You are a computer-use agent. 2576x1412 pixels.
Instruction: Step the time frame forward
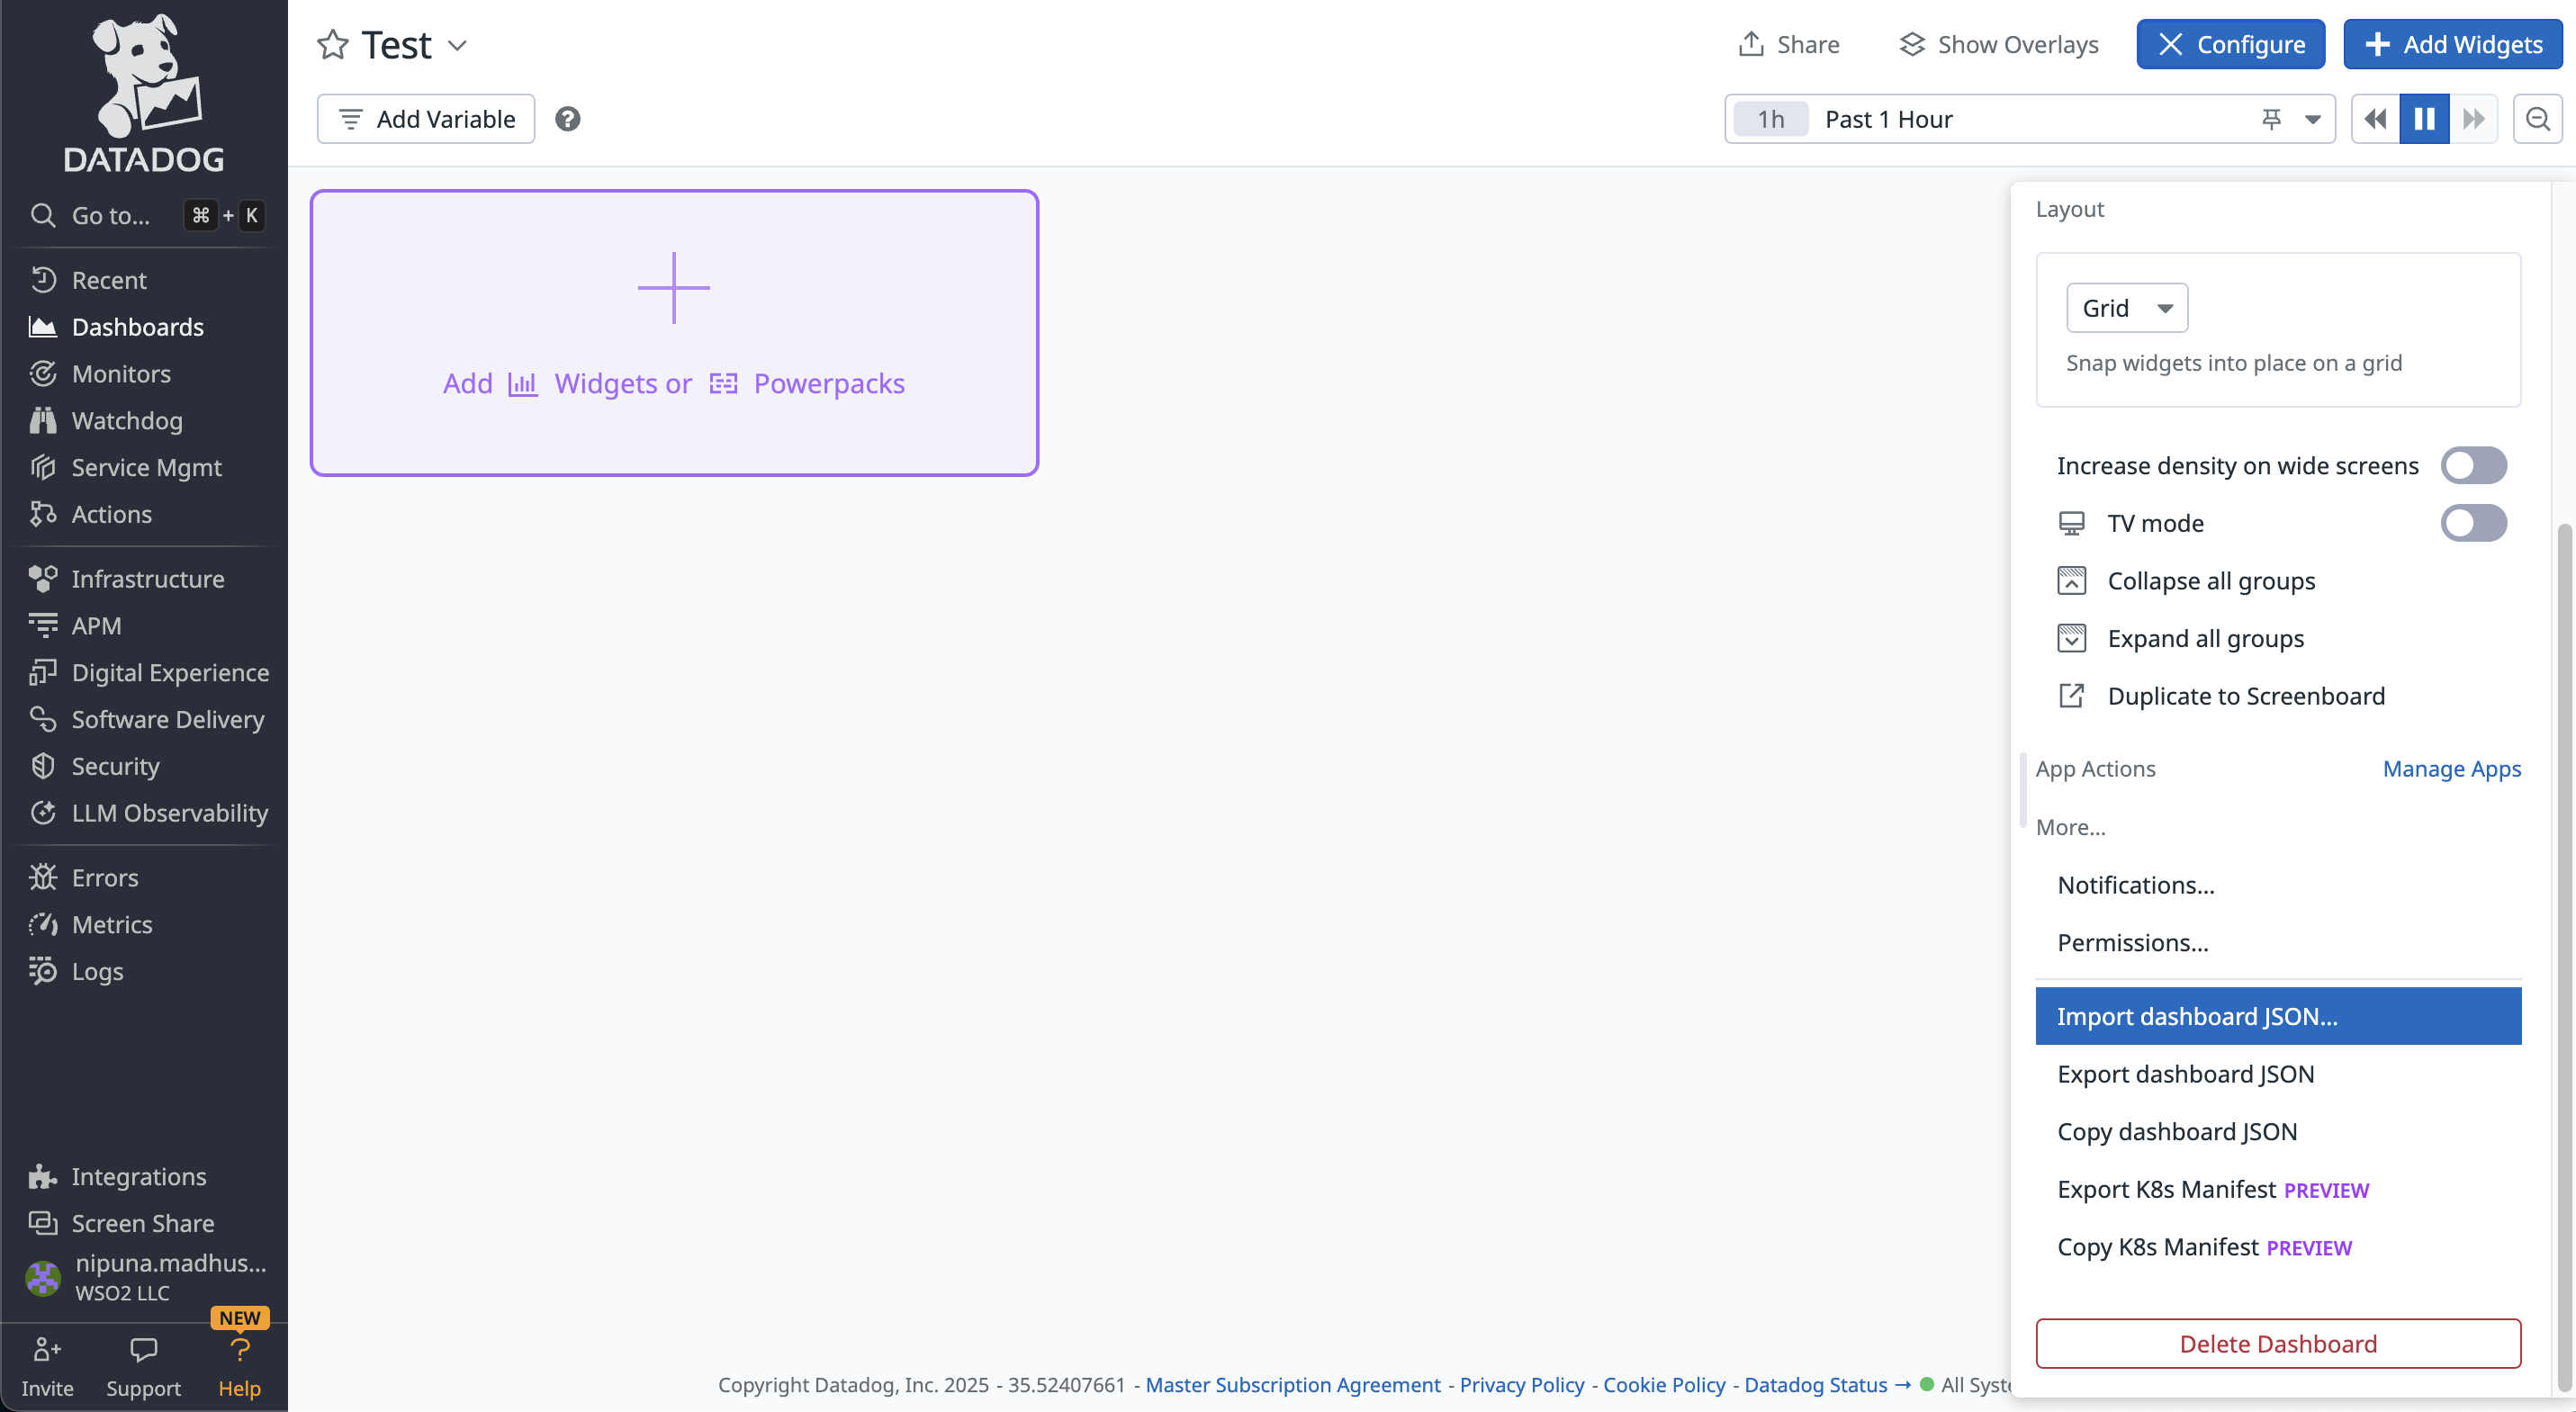[2473, 119]
